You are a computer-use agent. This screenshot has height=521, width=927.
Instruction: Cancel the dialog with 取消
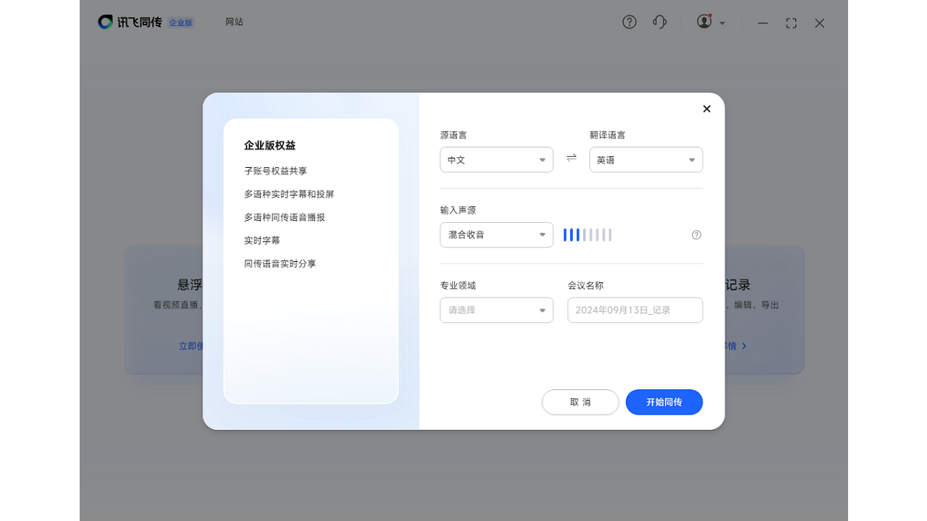pos(580,402)
